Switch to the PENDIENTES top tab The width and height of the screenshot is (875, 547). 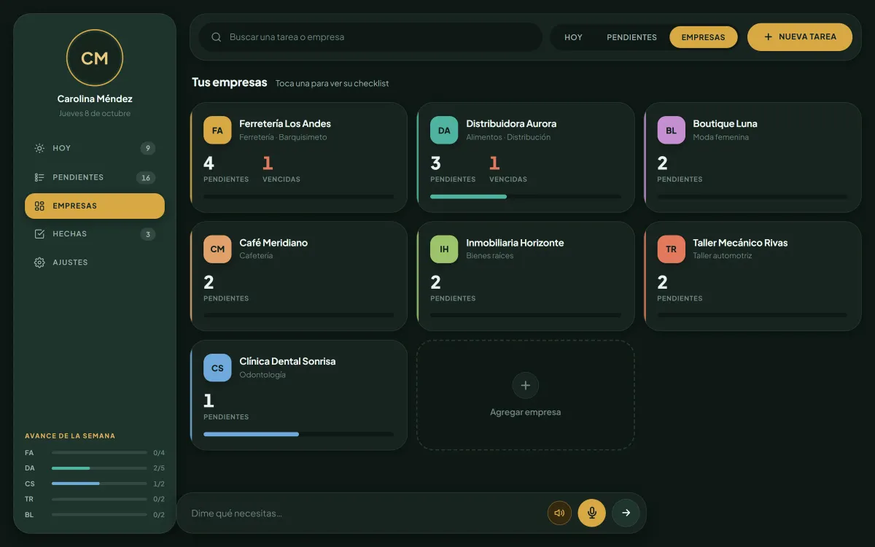click(x=631, y=37)
